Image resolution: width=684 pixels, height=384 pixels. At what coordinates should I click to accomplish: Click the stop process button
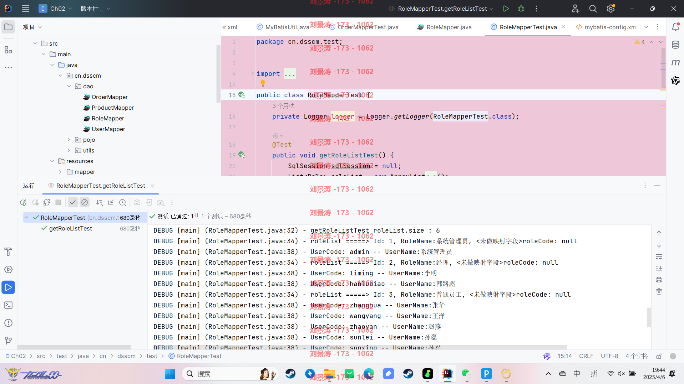coord(58,202)
